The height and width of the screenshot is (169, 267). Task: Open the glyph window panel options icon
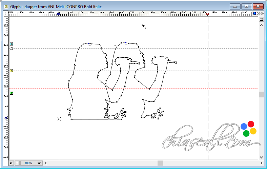point(261,19)
